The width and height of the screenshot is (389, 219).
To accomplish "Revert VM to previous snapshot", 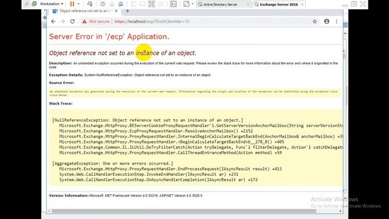I will [x=112, y=4].
